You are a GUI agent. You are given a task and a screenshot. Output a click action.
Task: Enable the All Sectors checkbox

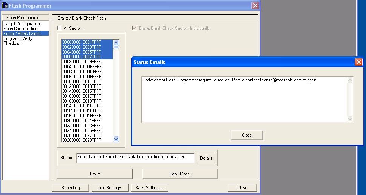point(60,28)
